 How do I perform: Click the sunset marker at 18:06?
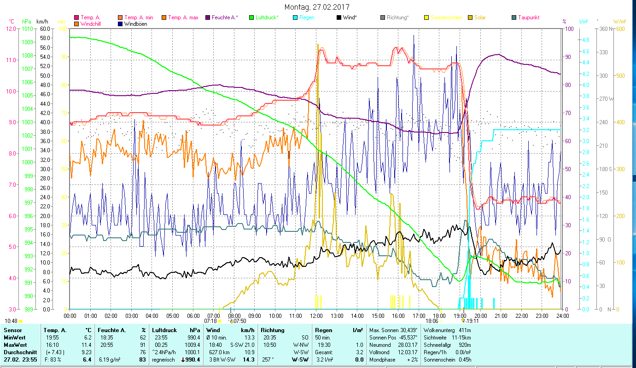coord(442,321)
